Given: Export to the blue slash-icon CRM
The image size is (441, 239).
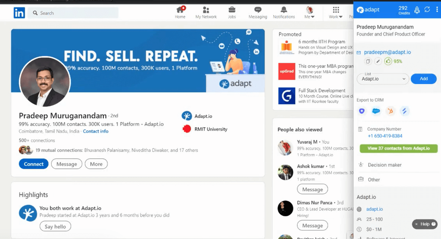Looking at the screenshot, I should 405,111.
